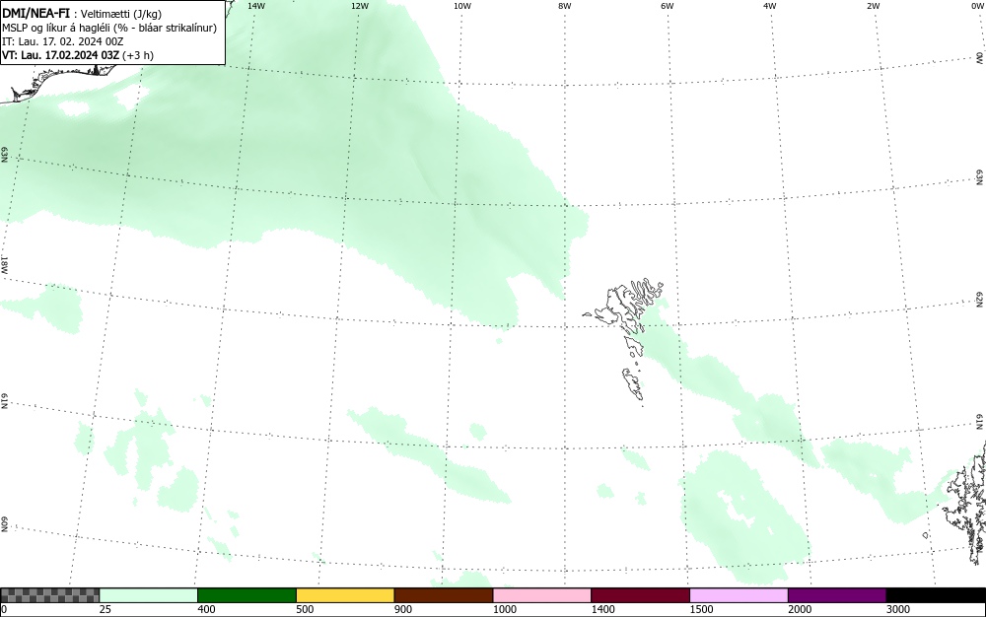
Task: Choose the purple 2000-3000 legend swatch
Action: 837,595
